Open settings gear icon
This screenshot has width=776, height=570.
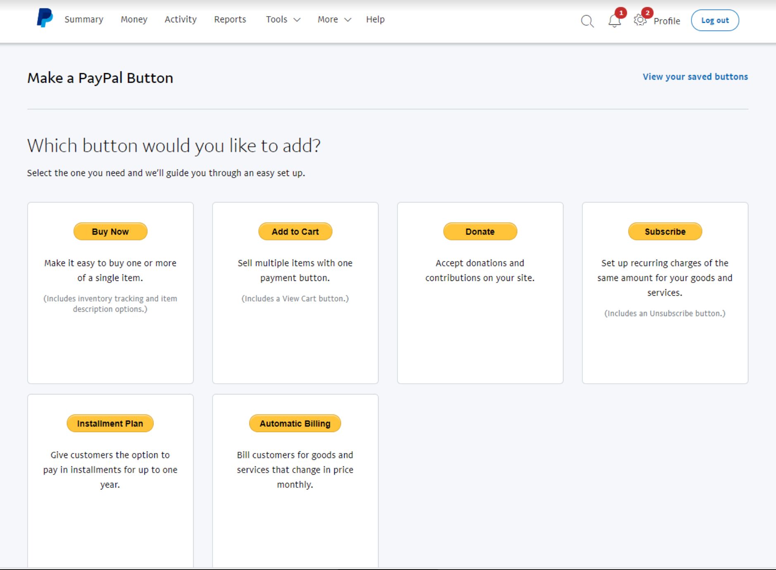[x=640, y=20]
